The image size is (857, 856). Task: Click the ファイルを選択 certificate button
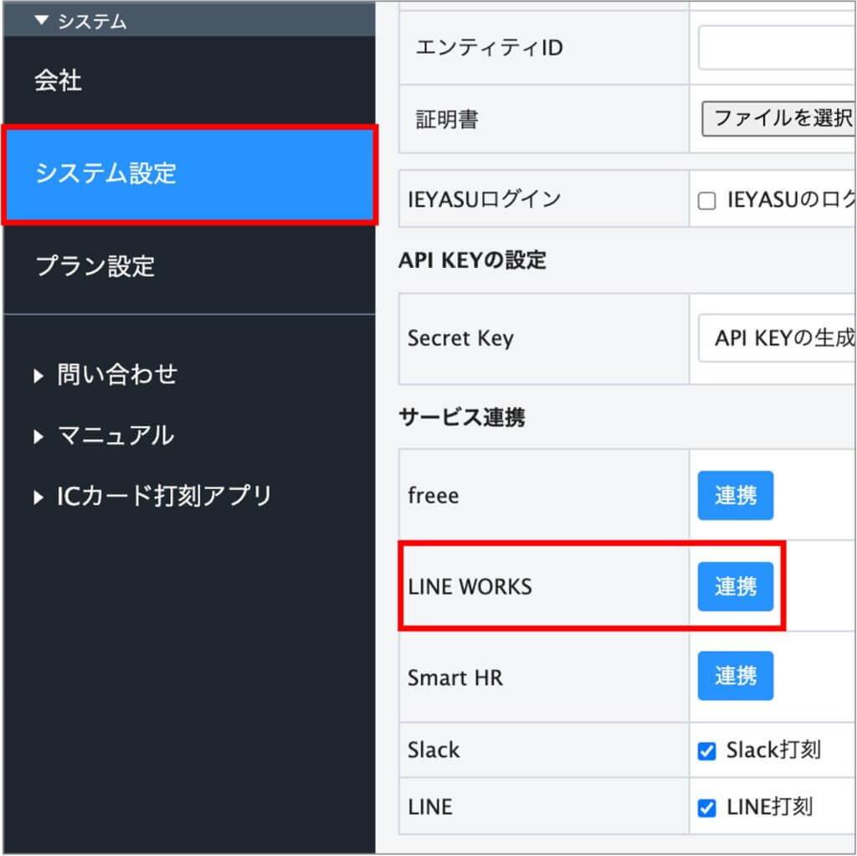pos(778,119)
